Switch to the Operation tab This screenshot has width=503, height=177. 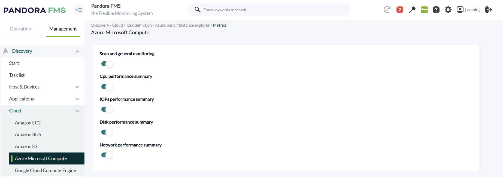pos(20,29)
